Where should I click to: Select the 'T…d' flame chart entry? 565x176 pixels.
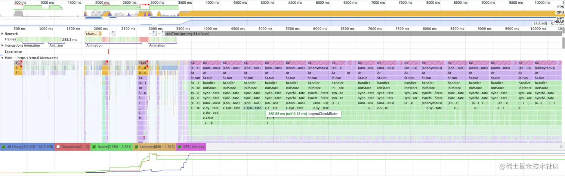[142, 68]
